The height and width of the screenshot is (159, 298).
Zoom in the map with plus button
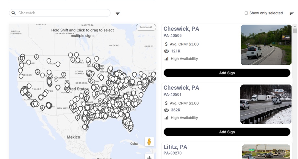pyautogui.click(x=149, y=157)
